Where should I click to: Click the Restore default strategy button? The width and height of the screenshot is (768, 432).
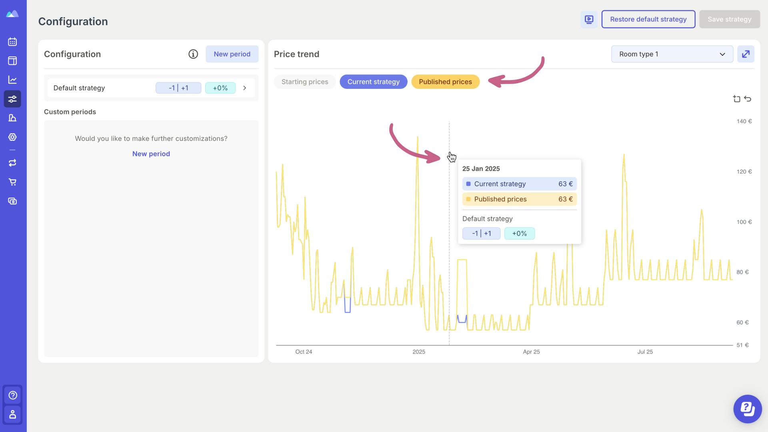coord(648,19)
